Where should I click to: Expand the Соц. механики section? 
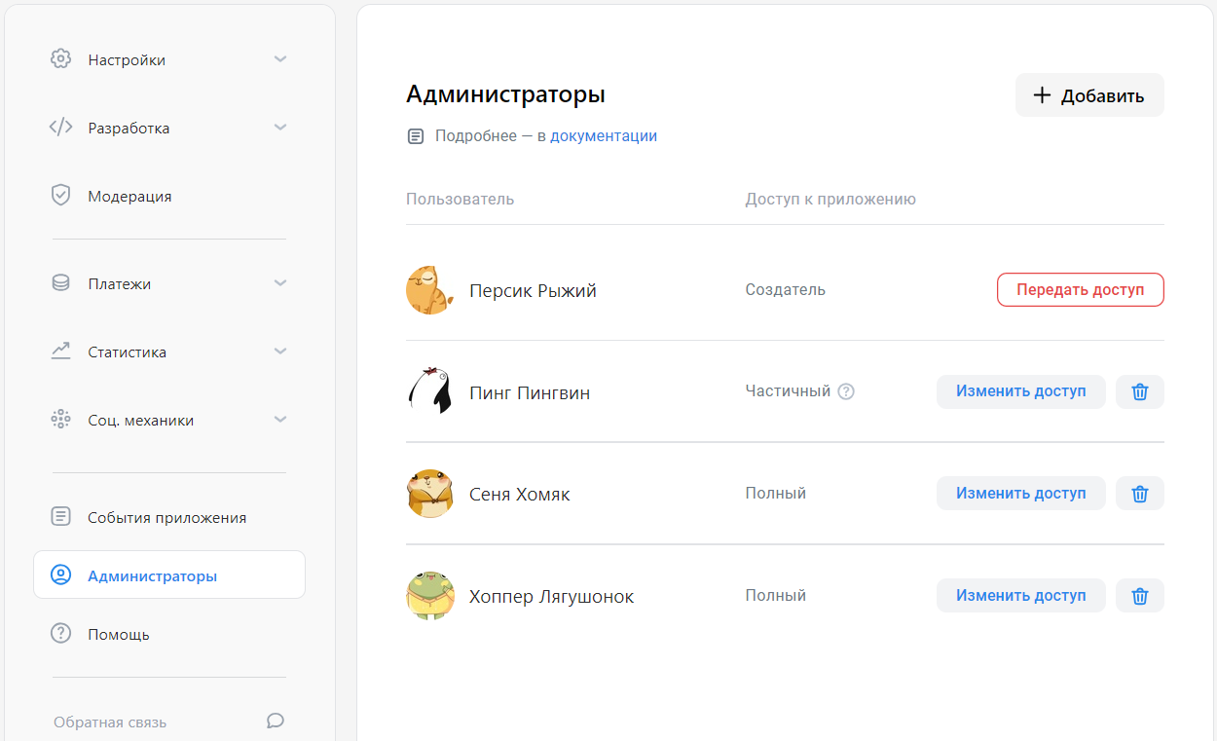pyautogui.click(x=280, y=420)
